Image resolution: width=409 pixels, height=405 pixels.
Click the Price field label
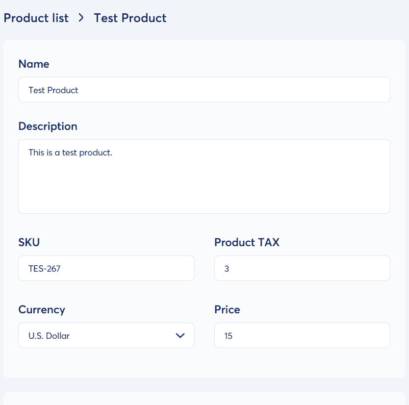point(227,310)
